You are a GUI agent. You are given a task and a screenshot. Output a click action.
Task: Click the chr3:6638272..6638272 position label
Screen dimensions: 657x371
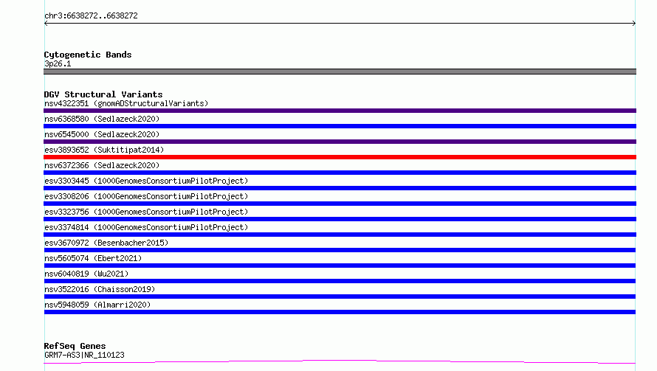click(x=91, y=15)
